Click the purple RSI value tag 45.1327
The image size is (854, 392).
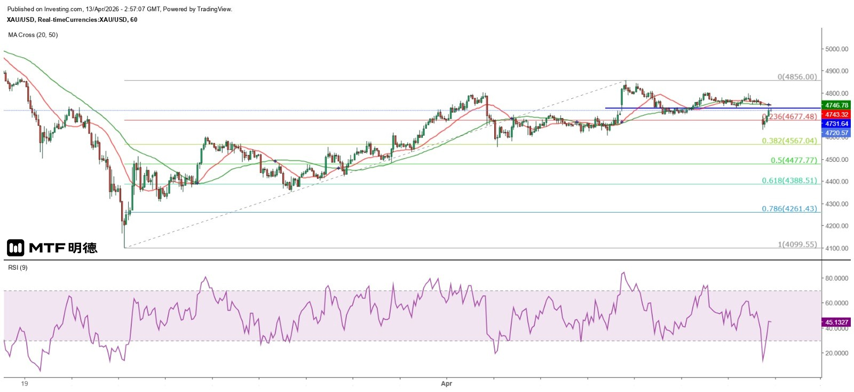click(836, 323)
